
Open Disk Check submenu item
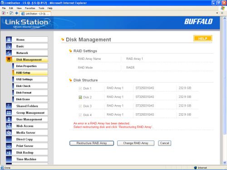pos(30,86)
